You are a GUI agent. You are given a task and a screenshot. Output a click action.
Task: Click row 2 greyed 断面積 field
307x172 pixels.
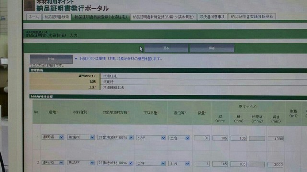point(257,164)
